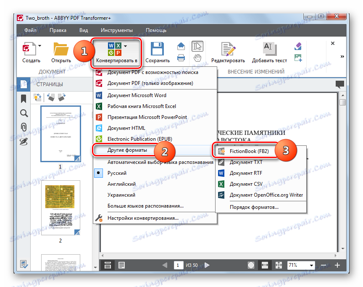The image size is (363, 287).
Task: Expand the Convert to dropdown arrow
Action: pyautogui.click(x=125, y=46)
